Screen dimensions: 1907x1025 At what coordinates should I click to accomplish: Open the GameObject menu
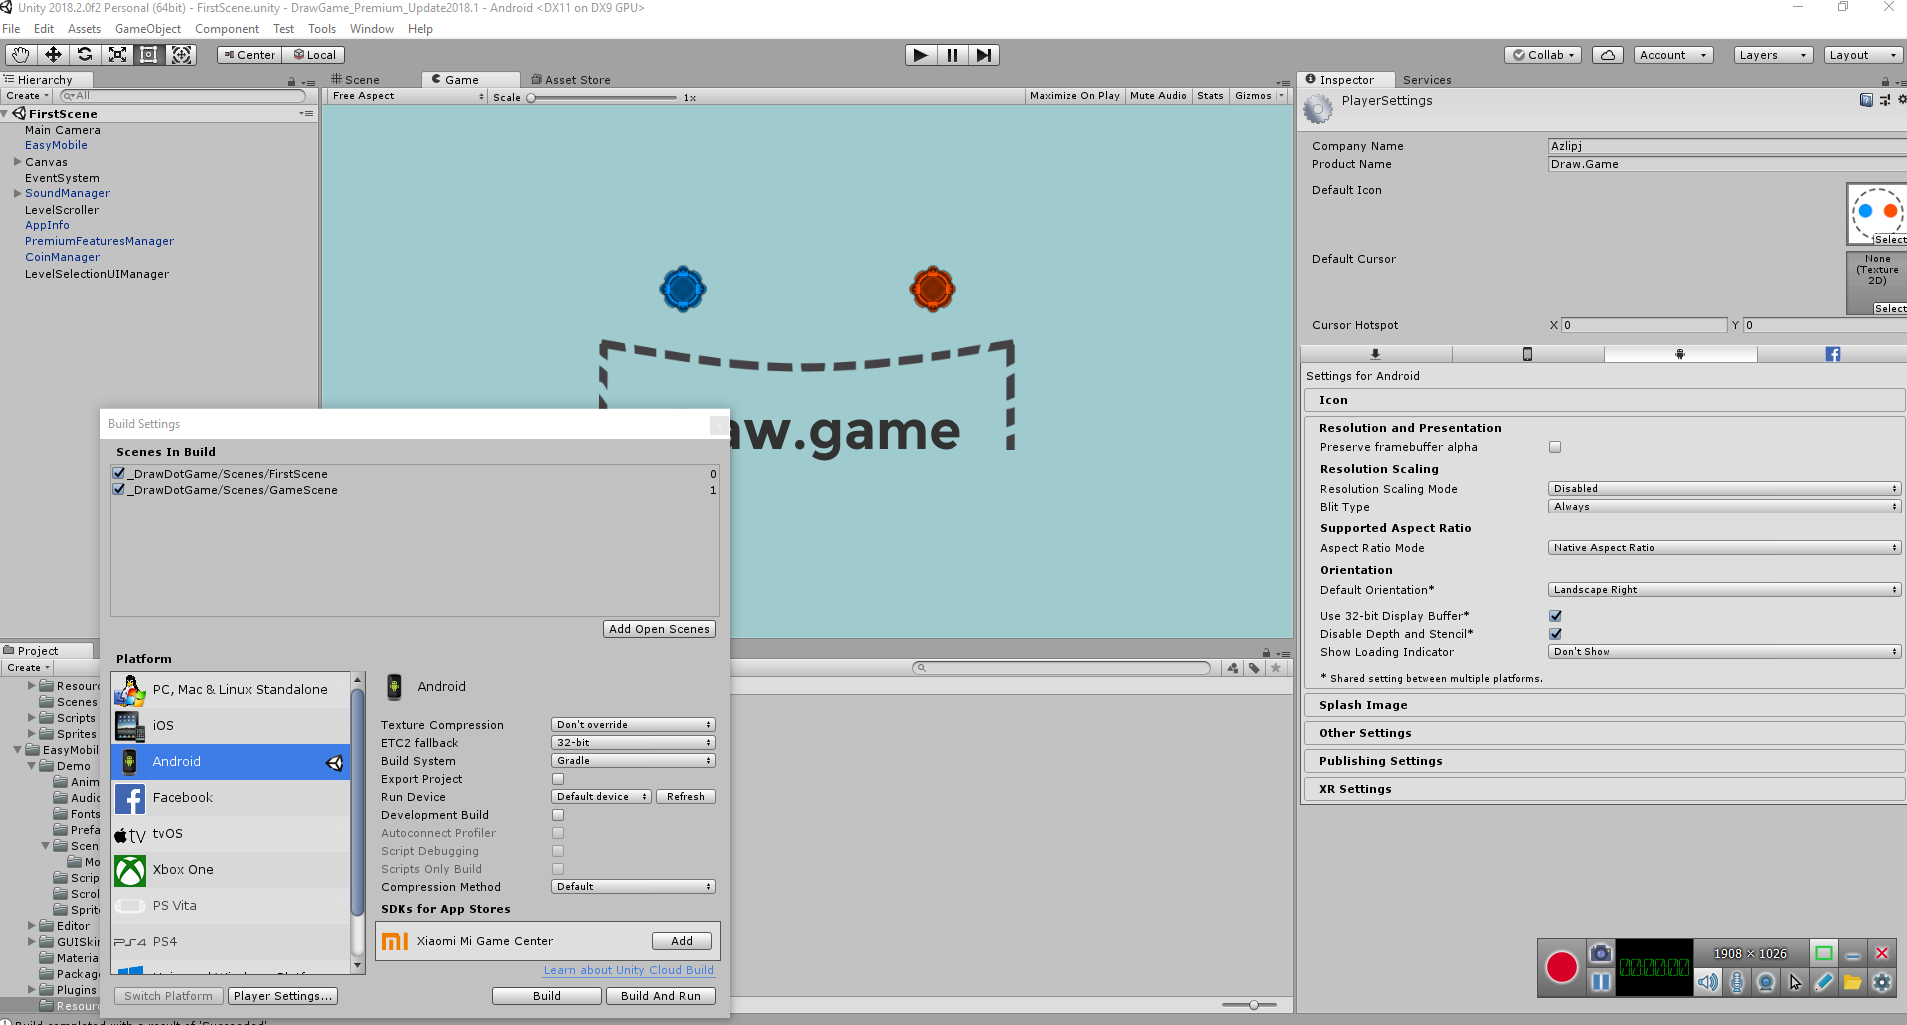[147, 28]
